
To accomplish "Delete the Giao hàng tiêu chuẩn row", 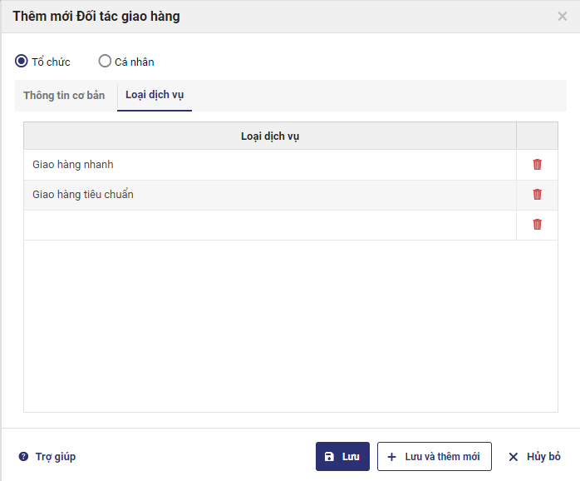I will click(x=537, y=195).
